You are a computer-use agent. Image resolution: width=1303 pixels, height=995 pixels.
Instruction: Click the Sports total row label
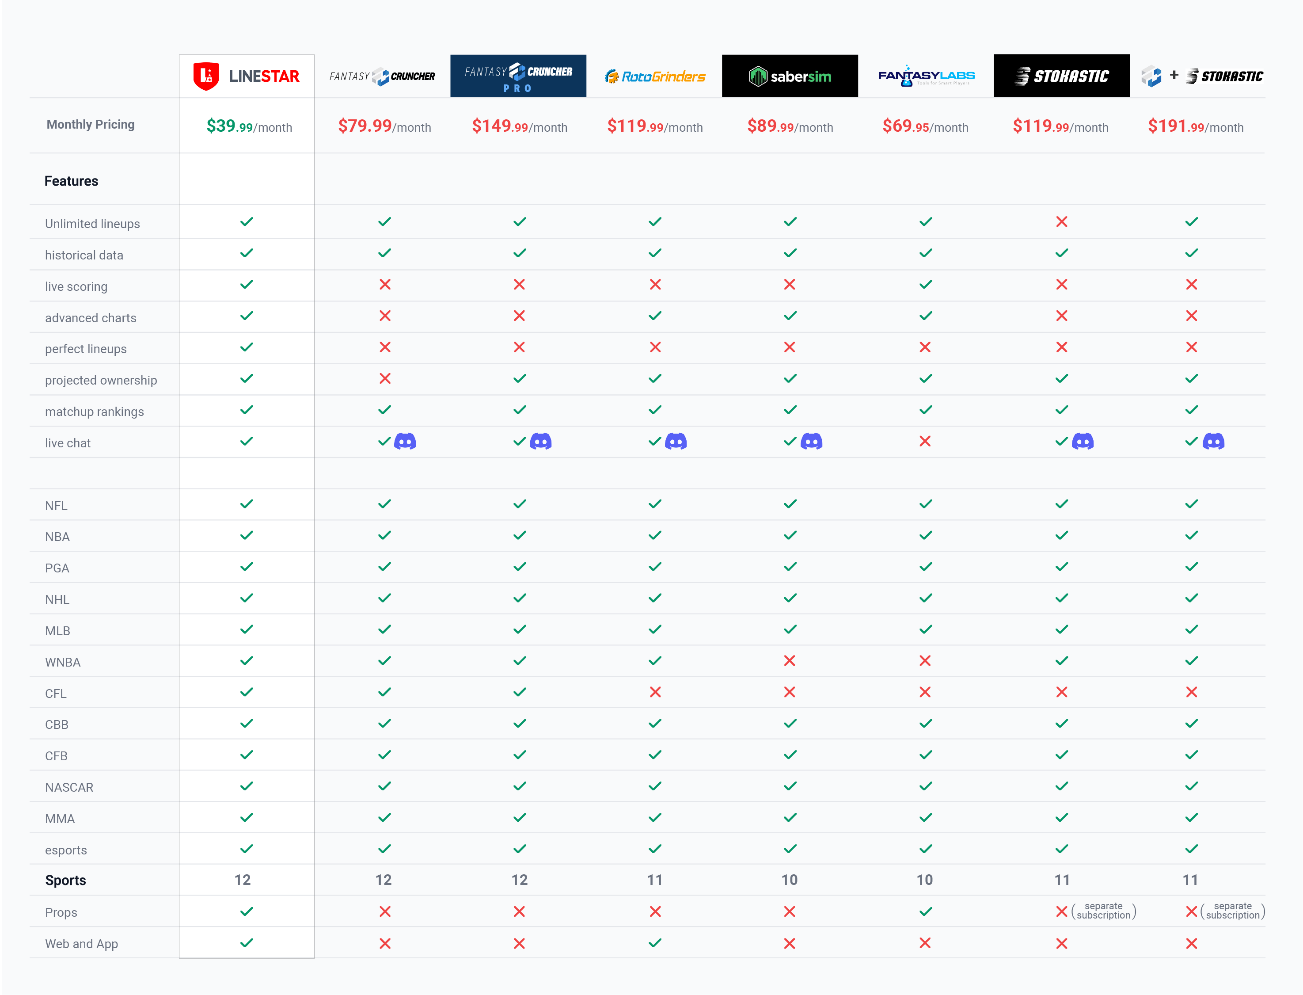[65, 880]
